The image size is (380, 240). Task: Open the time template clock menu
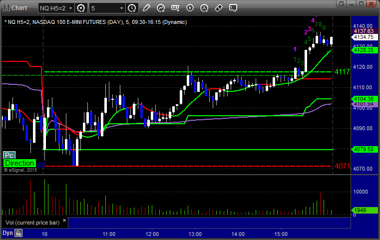click(132, 8)
